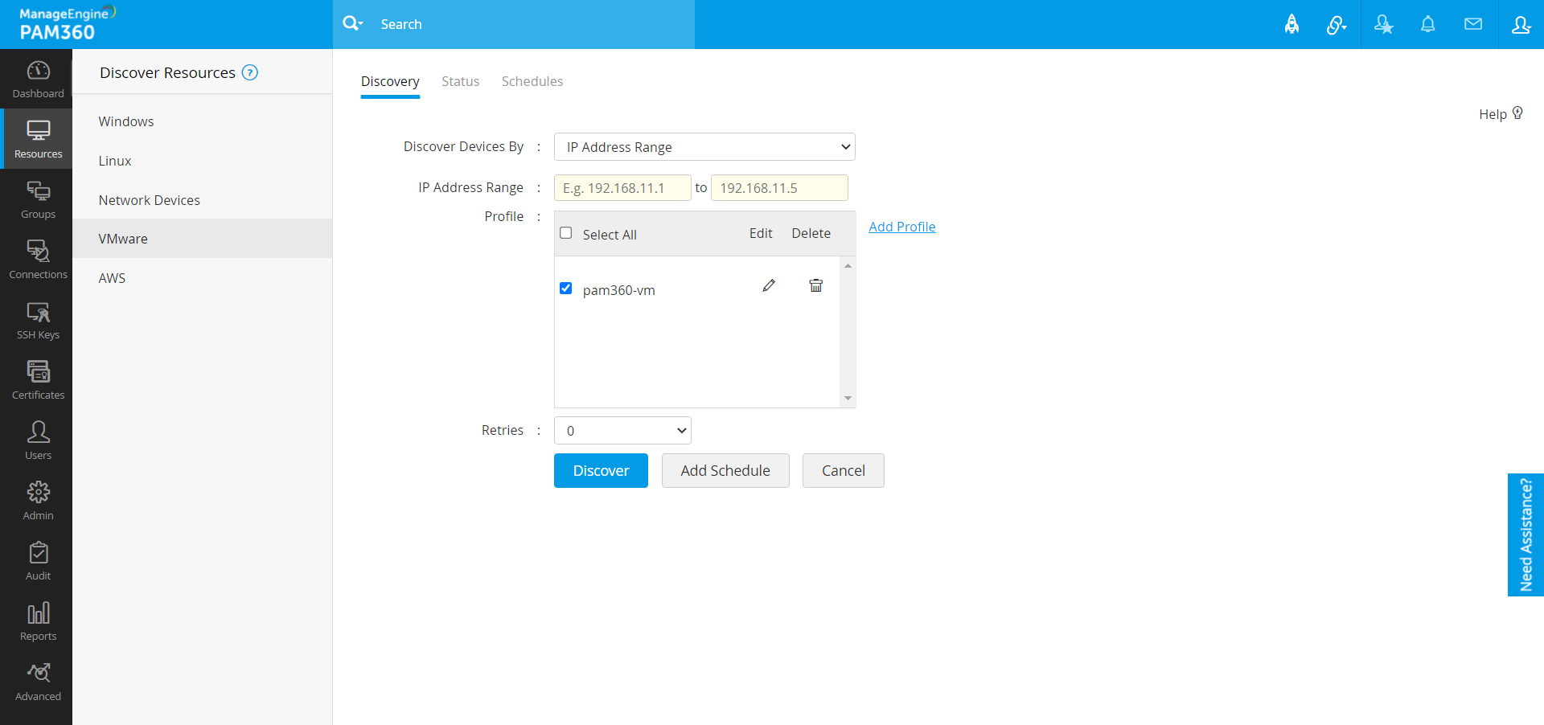Viewport: 1544px width, 725px height.
Task: Open the Retries dropdown
Action: [622, 431]
